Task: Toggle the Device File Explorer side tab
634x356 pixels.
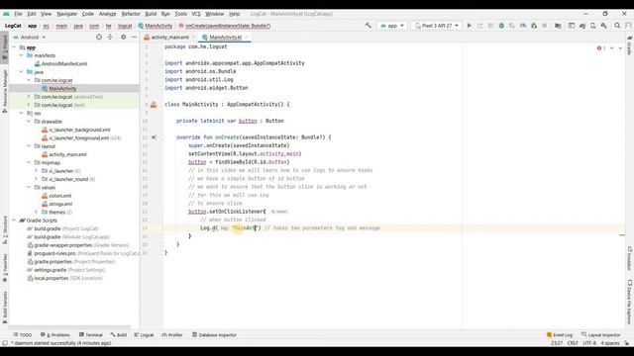Action: coord(630,302)
